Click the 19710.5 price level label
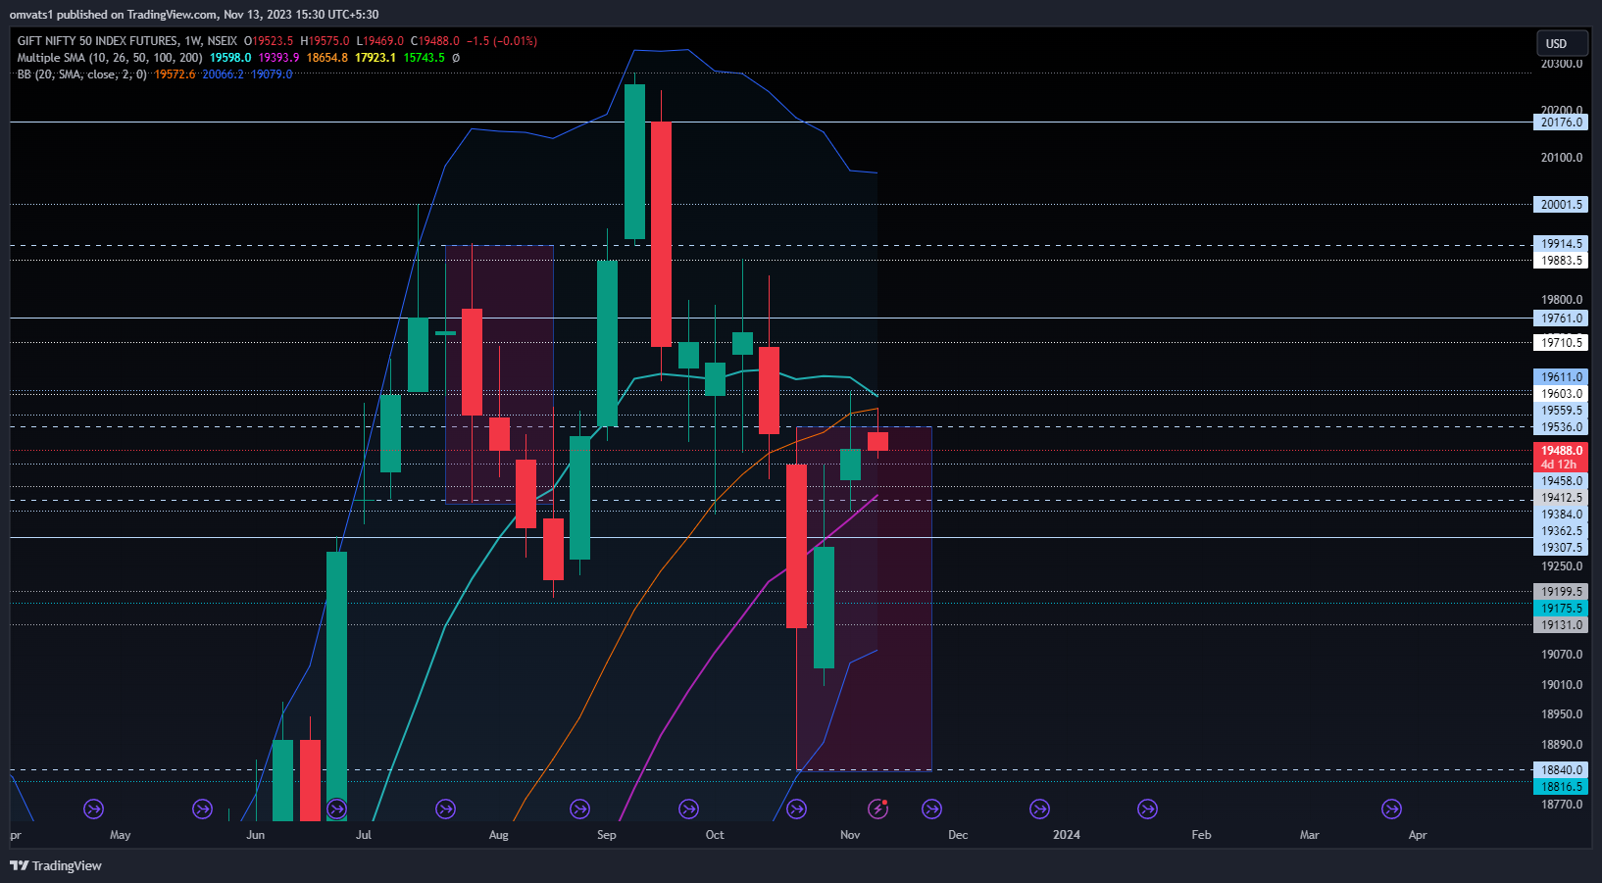1602x883 pixels. (1561, 343)
